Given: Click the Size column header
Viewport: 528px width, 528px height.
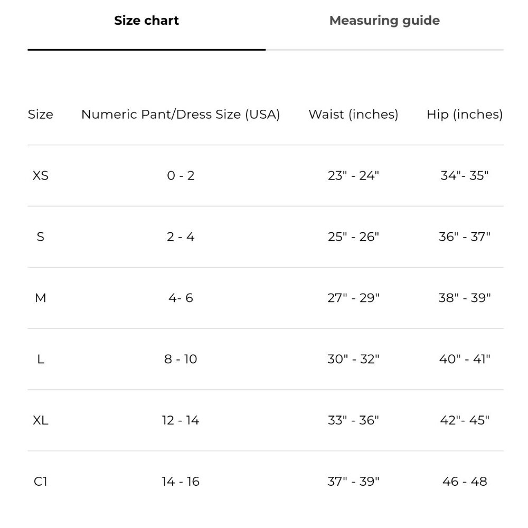Looking at the screenshot, I should [x=41, y=115].
